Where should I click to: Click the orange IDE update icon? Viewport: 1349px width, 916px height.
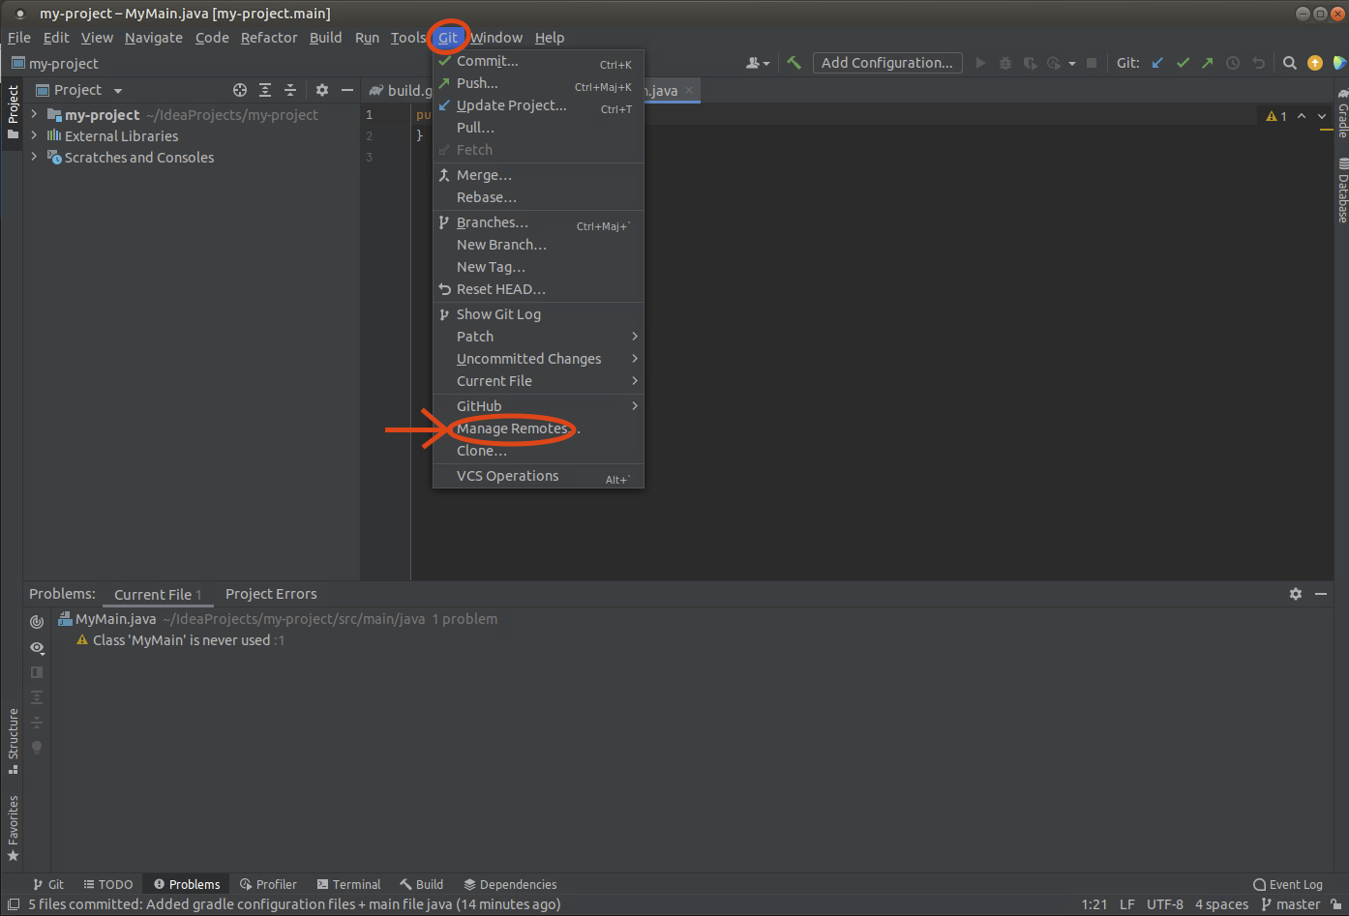(x=1315, y=63)
